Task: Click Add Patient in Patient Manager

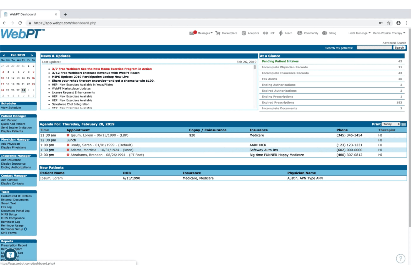Action: click(9, 120)
